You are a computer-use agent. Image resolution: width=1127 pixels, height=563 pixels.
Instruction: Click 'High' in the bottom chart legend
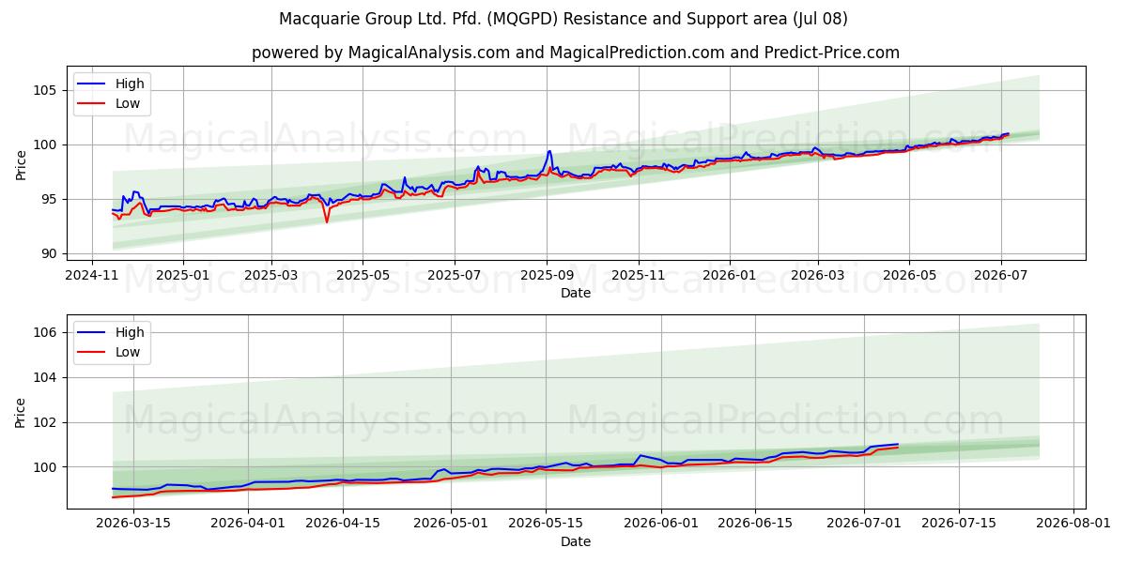click(x=130, y=332)
